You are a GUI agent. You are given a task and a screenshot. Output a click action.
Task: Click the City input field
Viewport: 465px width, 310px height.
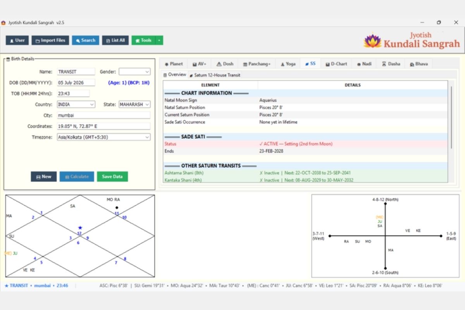(103, 115)
